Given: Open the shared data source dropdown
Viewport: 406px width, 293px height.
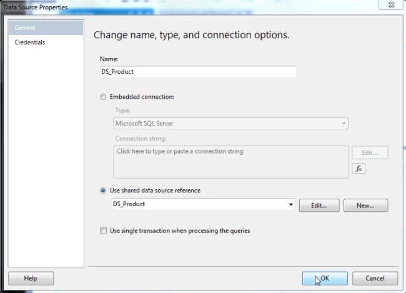Looking at the screenshot, I should (291, 205).
